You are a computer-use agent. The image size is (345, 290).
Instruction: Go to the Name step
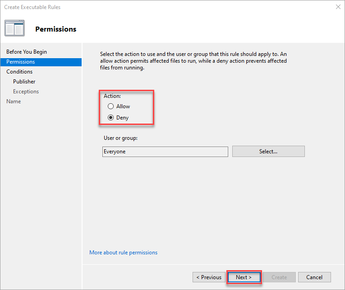pyautogui.click(x=14, y=101)
